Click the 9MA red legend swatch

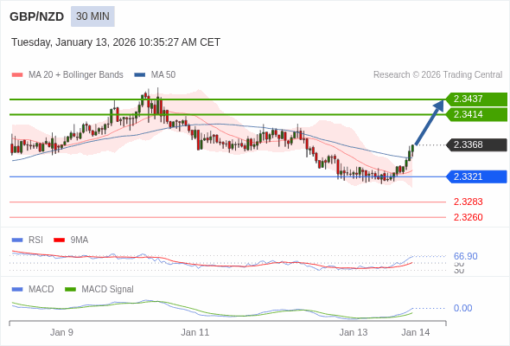pyautogui.click(x=59, y=240)
